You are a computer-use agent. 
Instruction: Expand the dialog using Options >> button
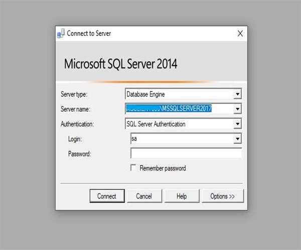(222, 196)
